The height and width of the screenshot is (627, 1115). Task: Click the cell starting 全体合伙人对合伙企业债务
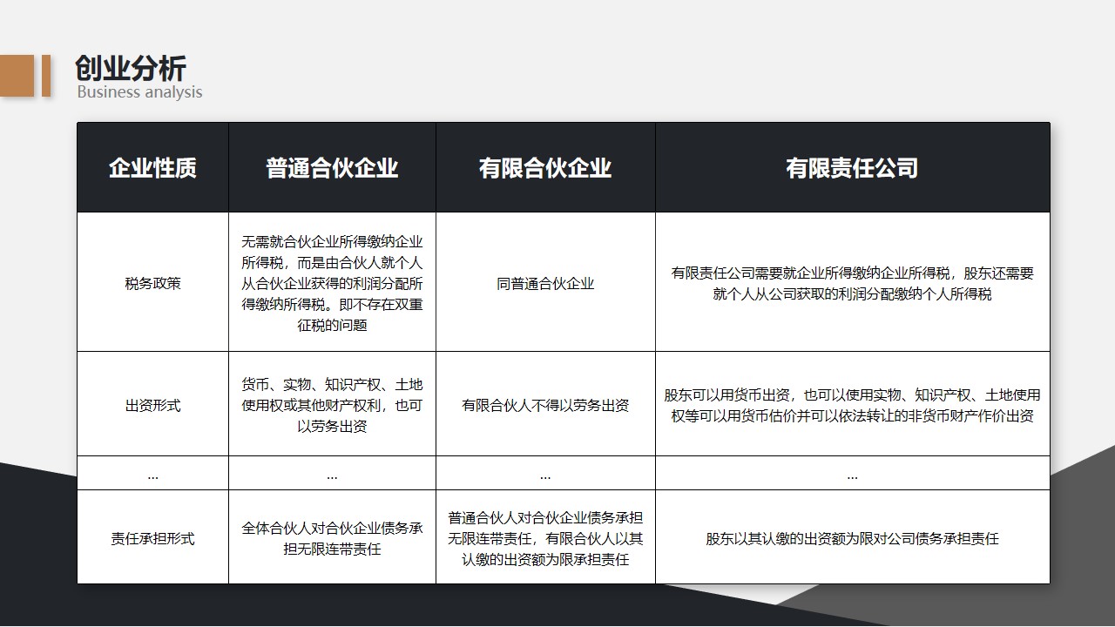[x=332, y=538]
